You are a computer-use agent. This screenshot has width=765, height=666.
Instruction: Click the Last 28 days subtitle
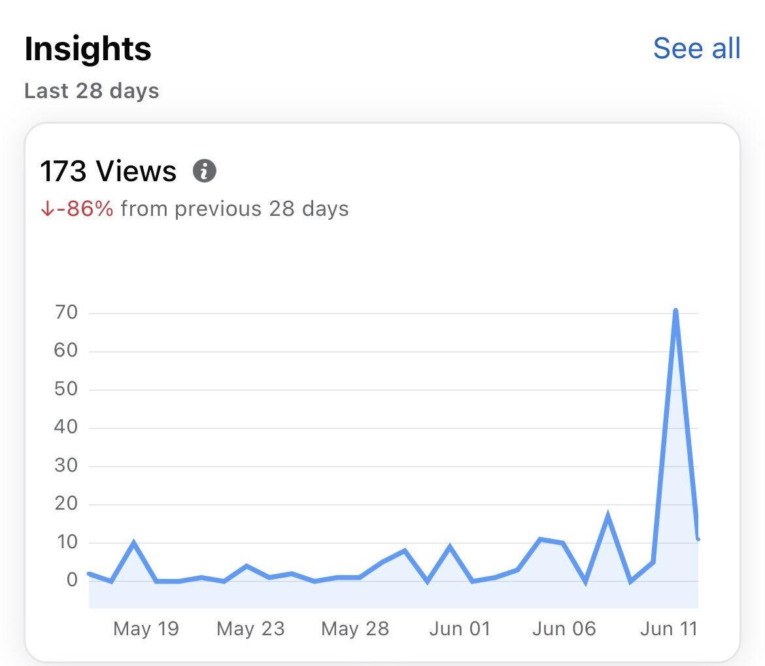pyautogui.click(x=92, y=91)
